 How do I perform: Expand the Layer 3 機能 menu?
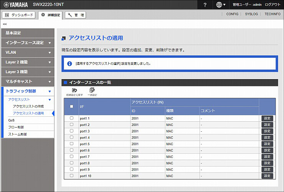click(x=28, y=72)
